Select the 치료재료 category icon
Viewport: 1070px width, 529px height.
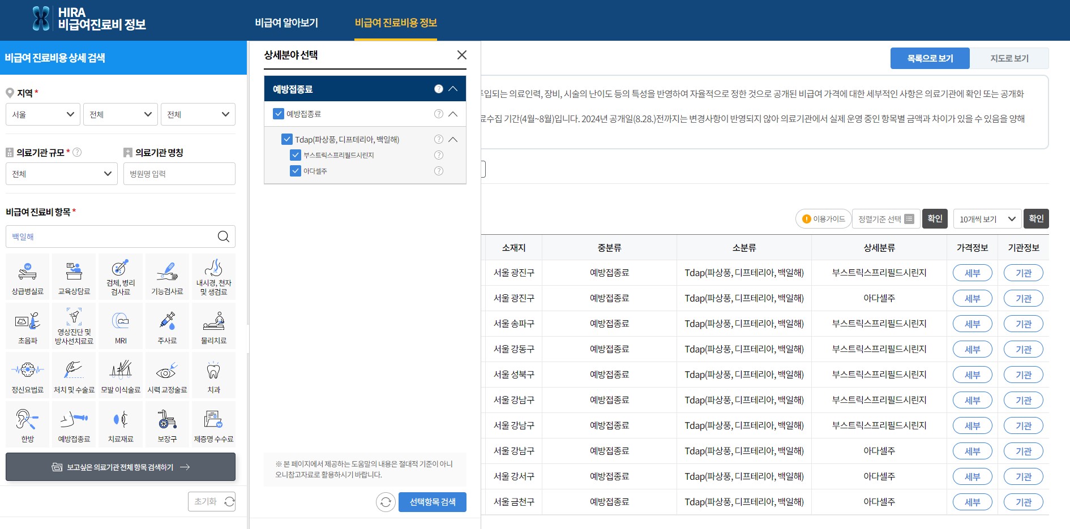tap(121, 424)
